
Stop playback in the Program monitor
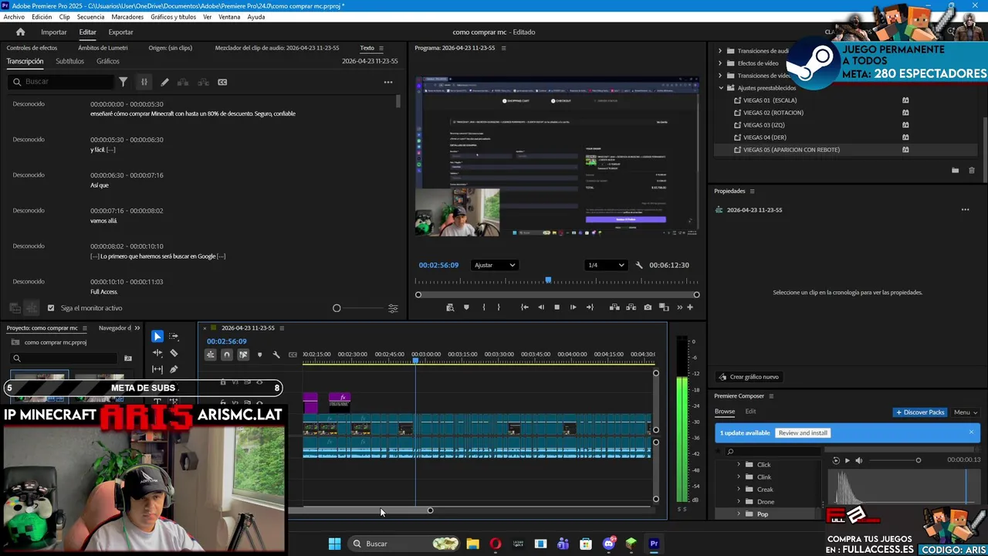[x=557, y=307]
